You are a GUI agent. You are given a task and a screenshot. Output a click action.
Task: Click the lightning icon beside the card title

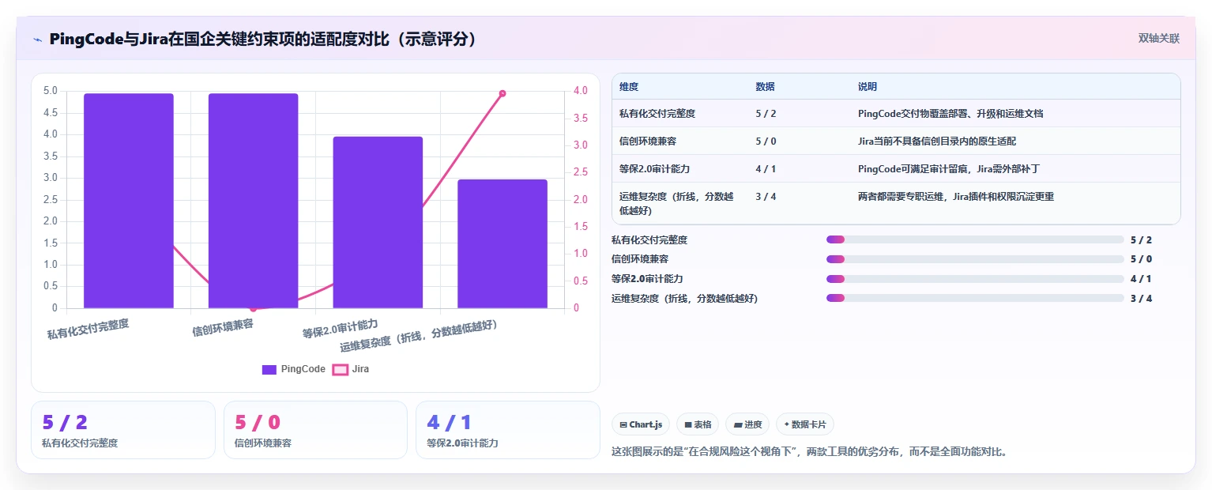point(37,40)
